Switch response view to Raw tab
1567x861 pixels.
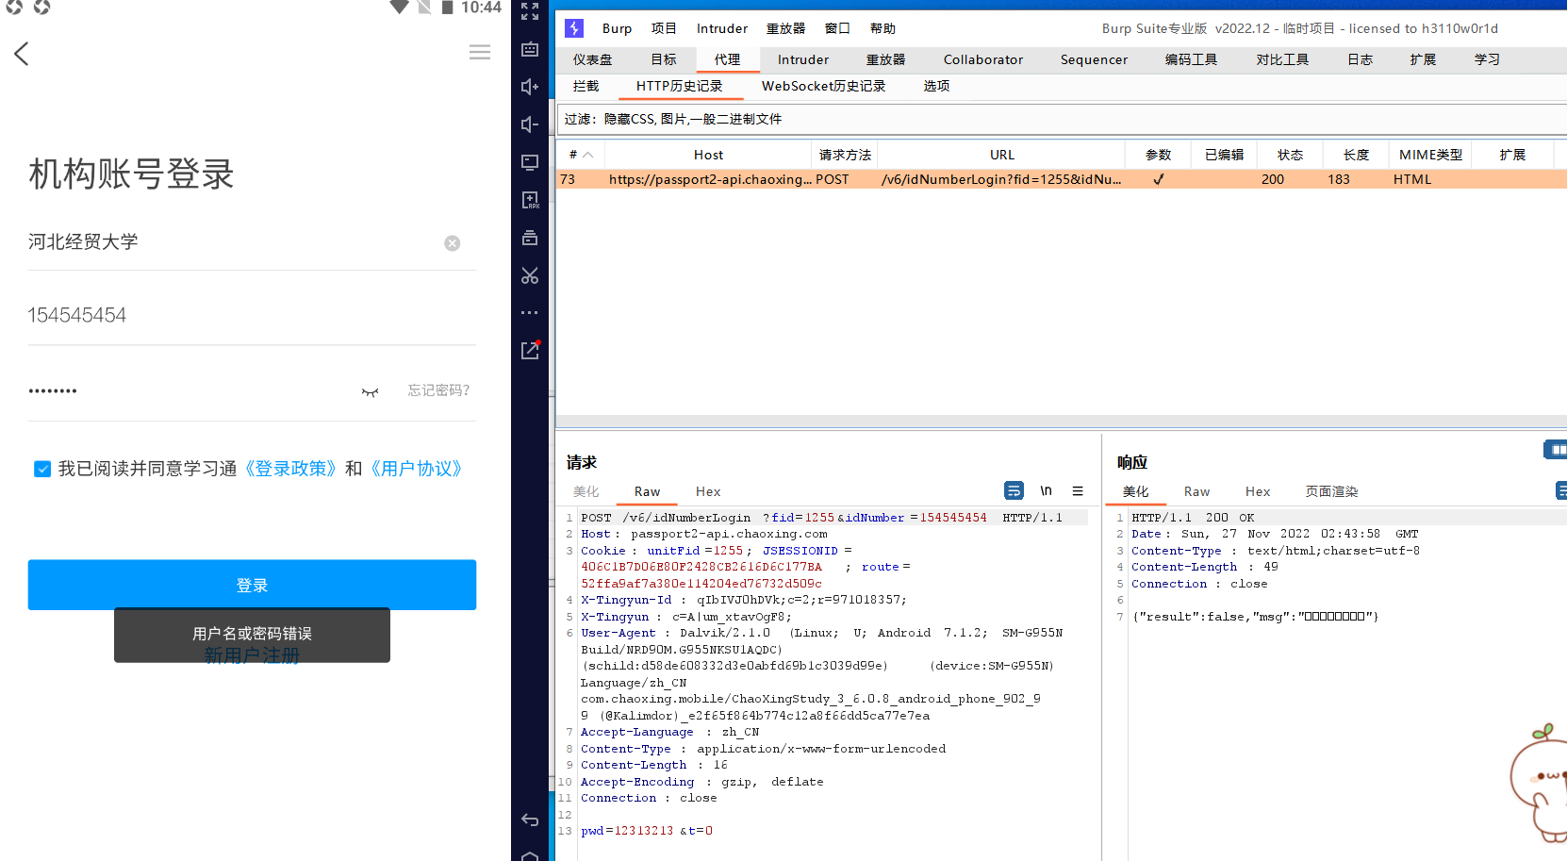tap(1196, 491)
